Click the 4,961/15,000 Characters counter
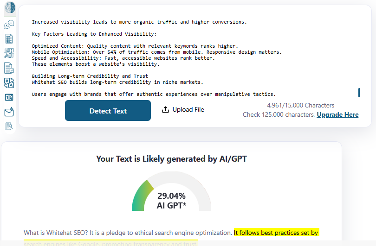The height and width of the screenshot is (246, 376). click(x=301, y=105)
